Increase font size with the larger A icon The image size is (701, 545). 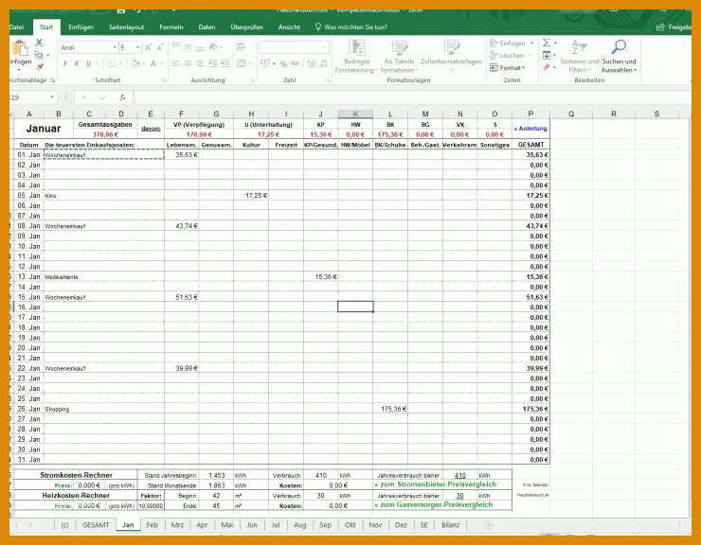(x=148, y=47)
